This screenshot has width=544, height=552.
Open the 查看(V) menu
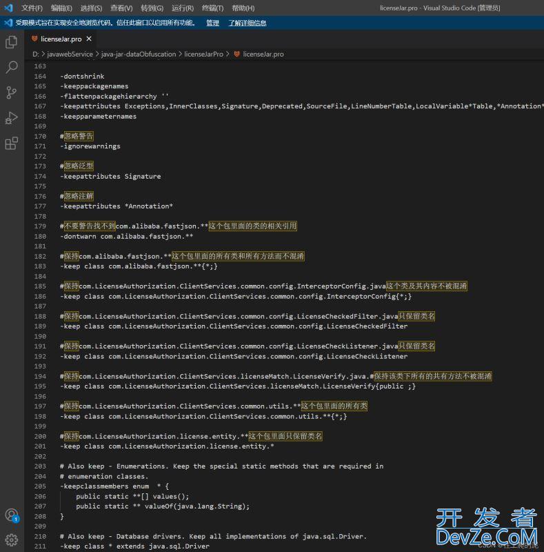click(x=121, y=8)
